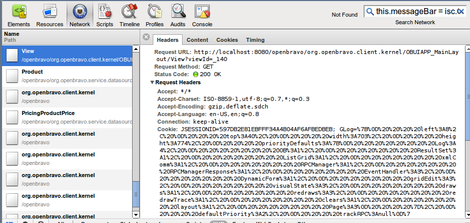
Task: Select the Headers tab
Action: point(167,40)
